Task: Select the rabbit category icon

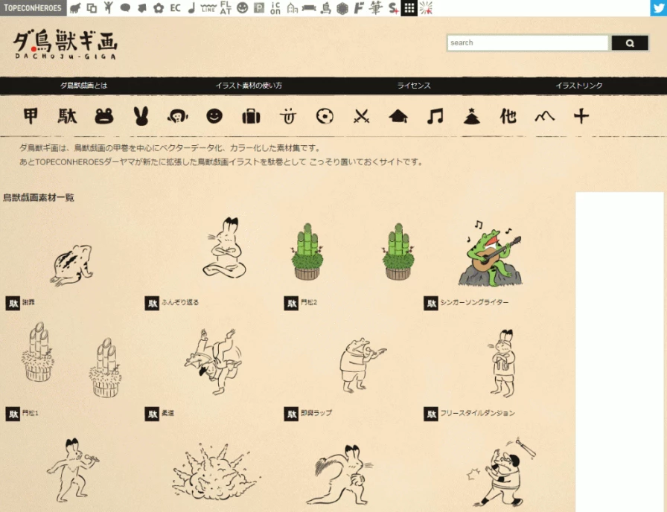Action: coord(141,116)
